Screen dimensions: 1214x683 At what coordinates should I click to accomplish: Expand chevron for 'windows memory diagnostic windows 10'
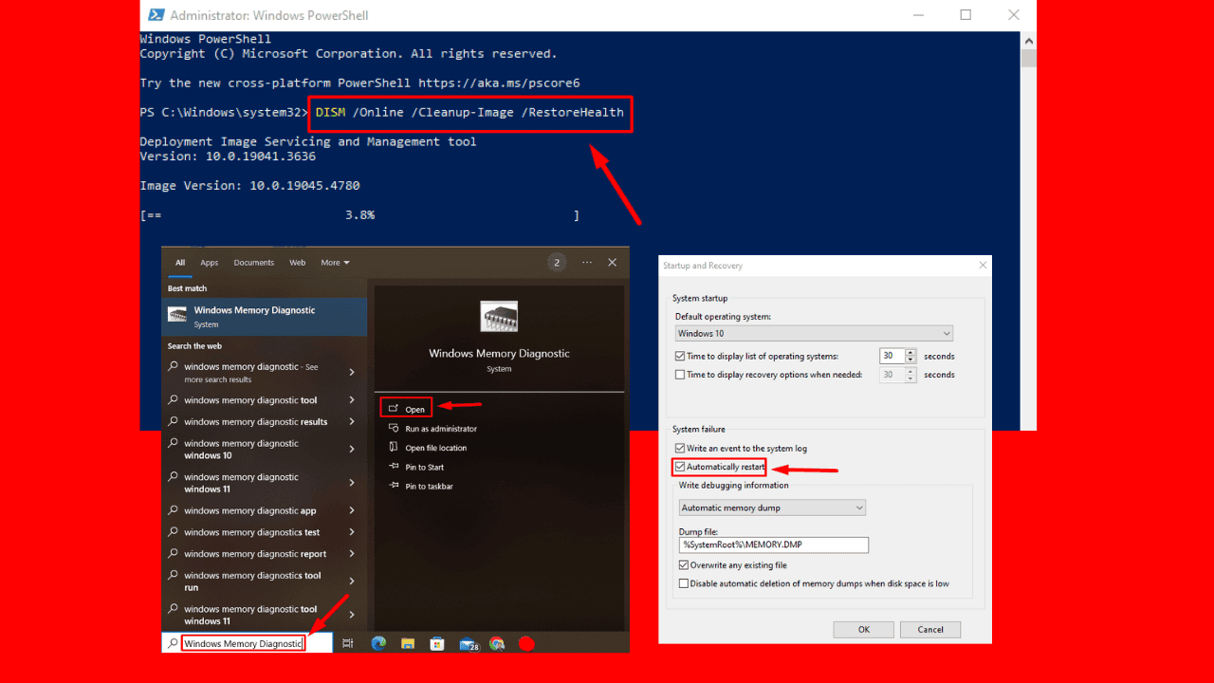point(352,450)
